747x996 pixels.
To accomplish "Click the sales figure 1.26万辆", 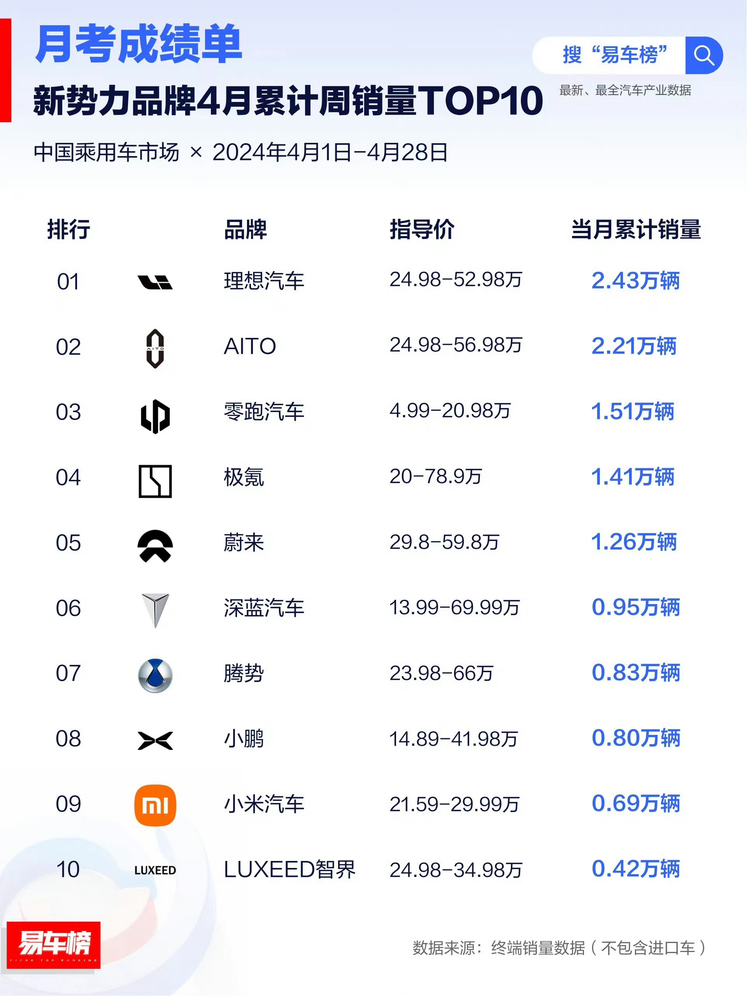I will point(634,542).
